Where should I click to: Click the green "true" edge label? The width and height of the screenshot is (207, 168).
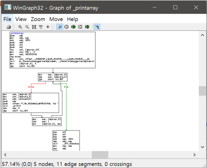click(66, 87)
